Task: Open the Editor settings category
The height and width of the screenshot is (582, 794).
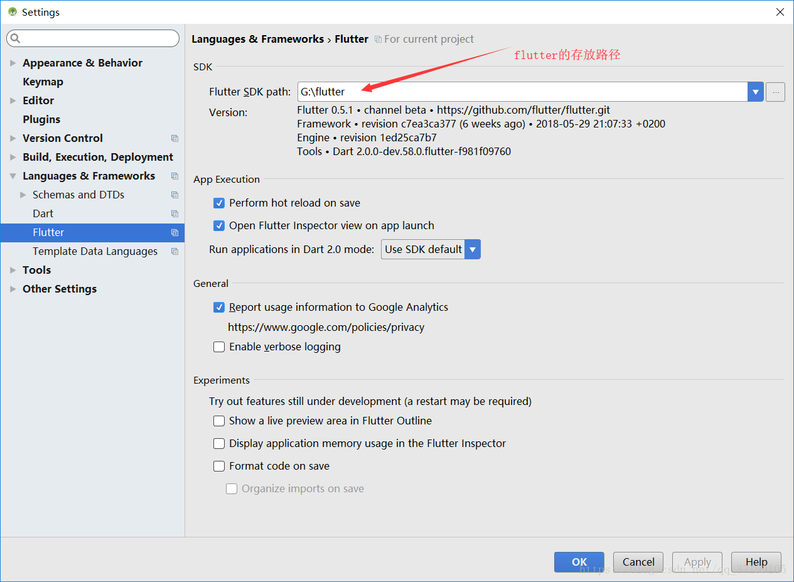Action: pos(38,100)
